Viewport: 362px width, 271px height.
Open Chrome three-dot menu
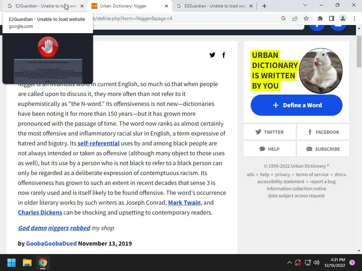[354, 18]
